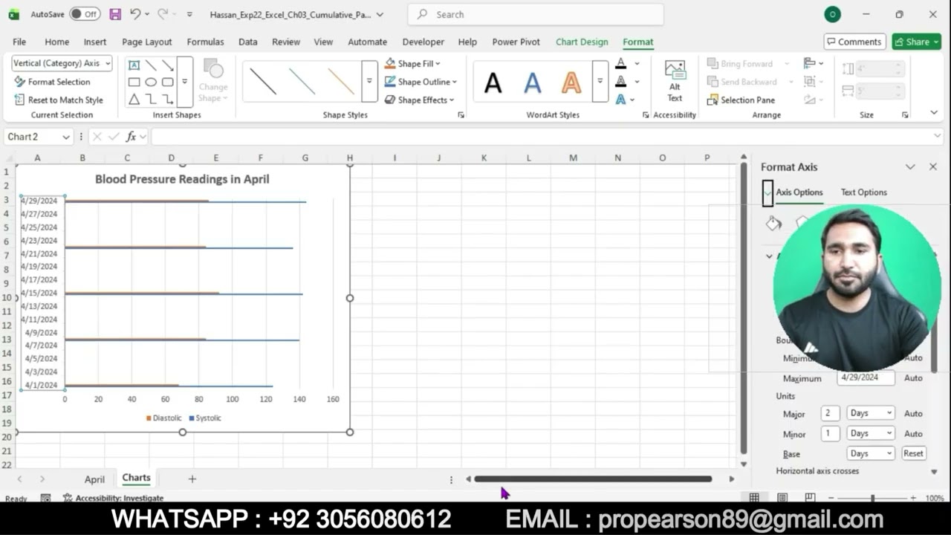Switch to the April sheet tab
Screen dimensions: 951x535
tap(94, 479)
